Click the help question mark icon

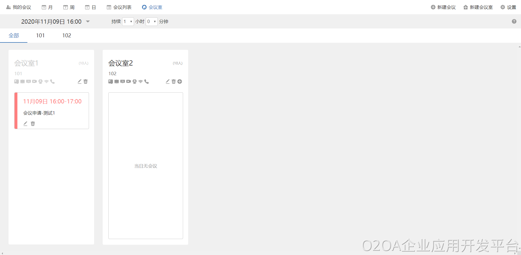pos(514,21)
